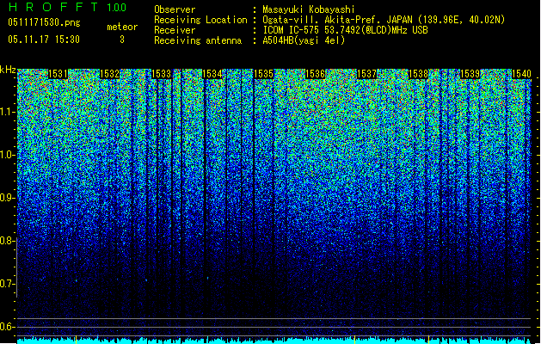The image size is (541, 344).
Task: Click the 'Observer' field label
Action: (x=175, y=9)
